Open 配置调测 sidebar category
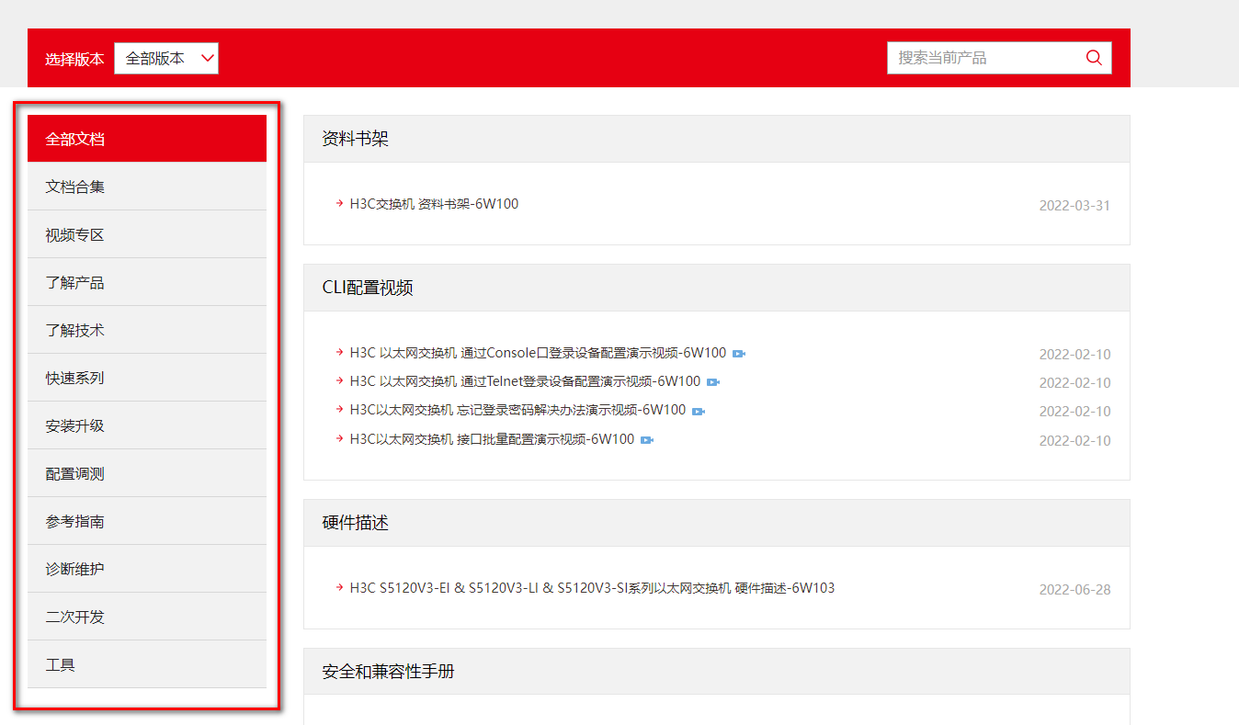This screenshot has width=1239, height=725. [147, 473]
